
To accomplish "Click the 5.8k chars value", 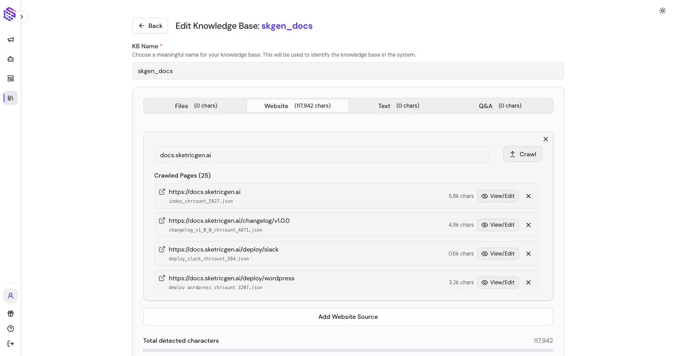I will tap(461, 196).
